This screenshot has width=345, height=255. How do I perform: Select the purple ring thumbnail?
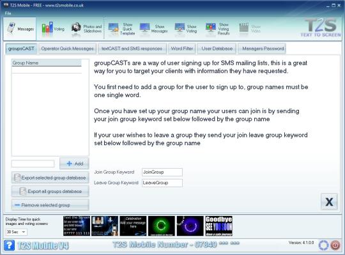tap(190, 226)
